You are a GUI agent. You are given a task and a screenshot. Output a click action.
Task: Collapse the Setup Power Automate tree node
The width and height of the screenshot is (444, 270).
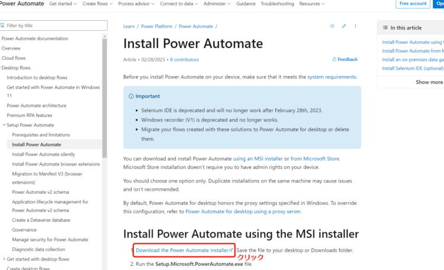[x=4, y=125]
